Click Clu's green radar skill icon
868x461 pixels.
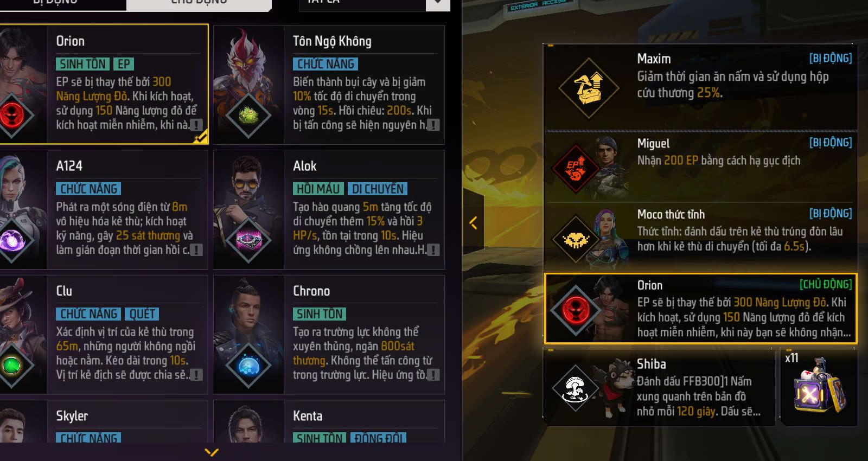click(x=12, y=365)
